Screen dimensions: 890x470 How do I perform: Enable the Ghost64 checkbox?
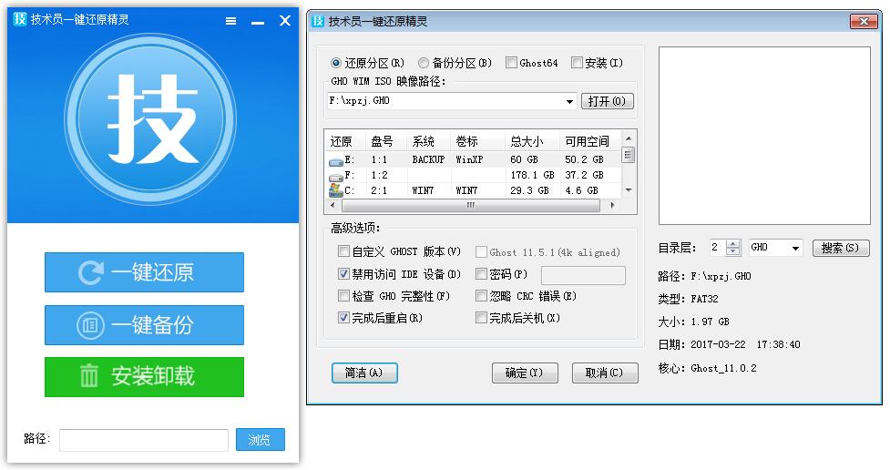[x=511, y=63]
